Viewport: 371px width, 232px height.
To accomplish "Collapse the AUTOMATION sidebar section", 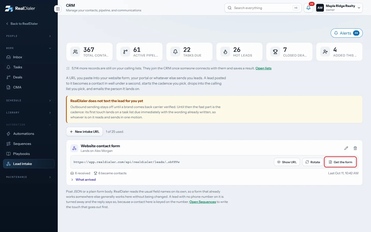I will (x=29, y=125).
